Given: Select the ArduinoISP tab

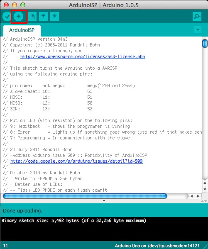Looking at the screenshot, I should click(22, 30).
